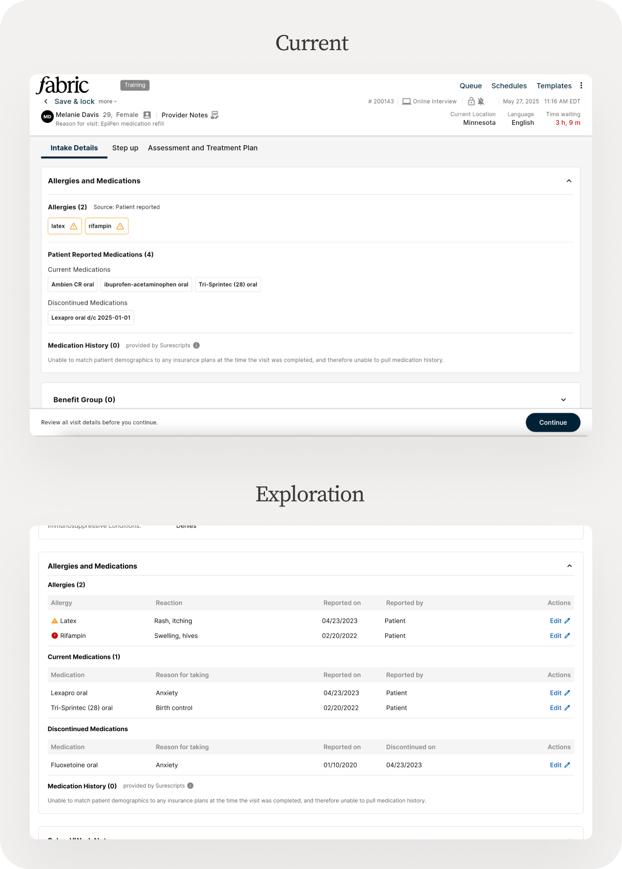The image size is (622, 869).
Task: Click the back arrow beside Save & lock
Action: [x=45, y=102]
